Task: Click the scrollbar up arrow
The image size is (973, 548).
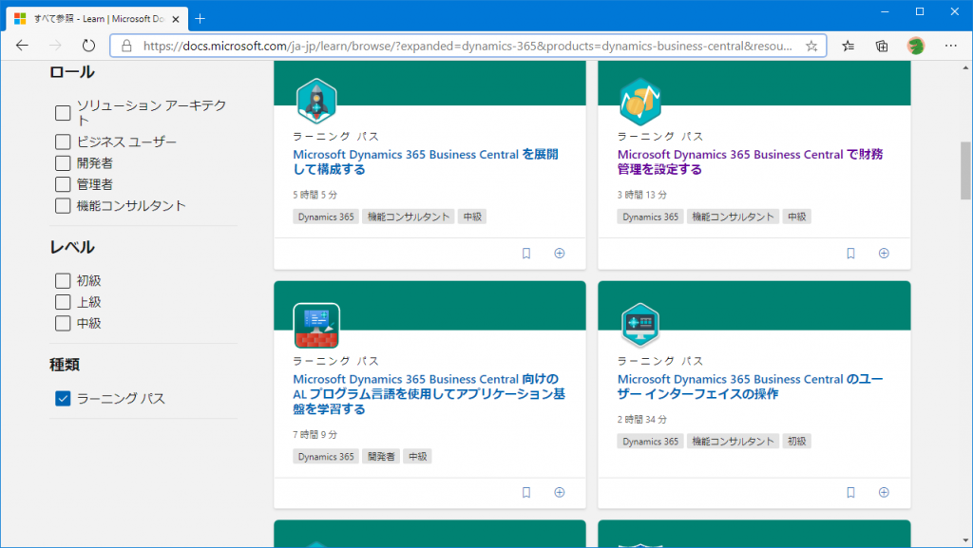Action: [965, 66]
